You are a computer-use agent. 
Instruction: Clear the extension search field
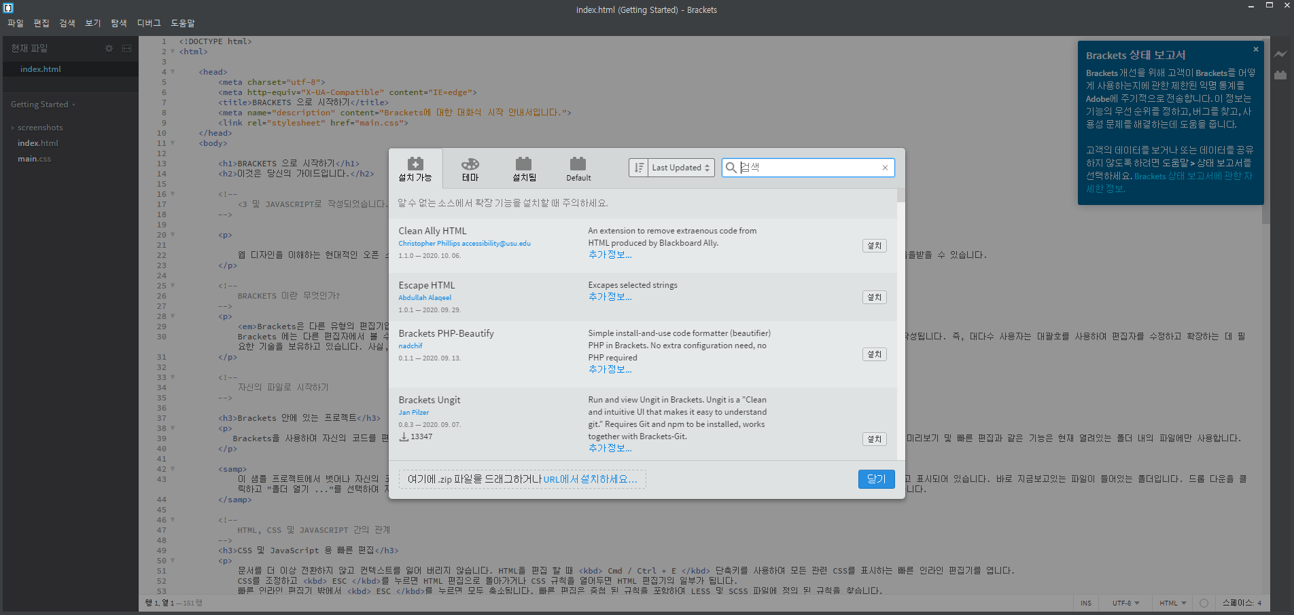[885, 168]
